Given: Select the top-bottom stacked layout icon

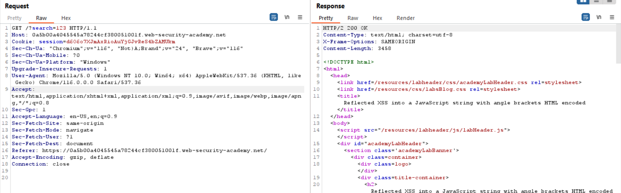Looking at the screenshot, I should point(596,2).
